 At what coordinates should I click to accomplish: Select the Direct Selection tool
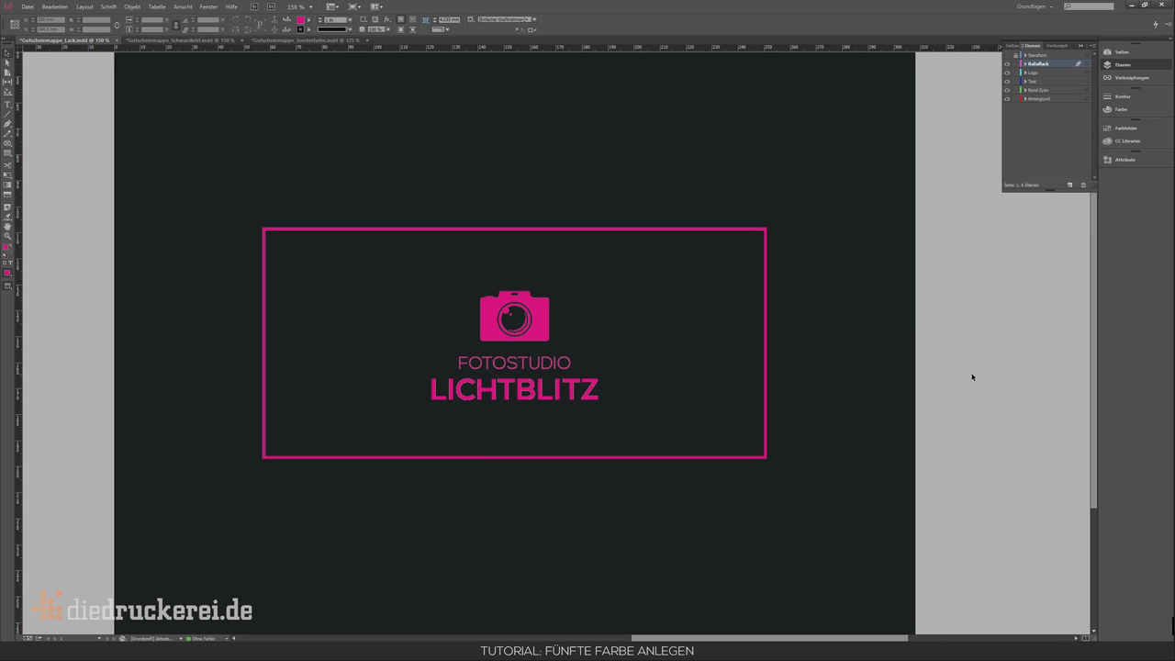pyautogui.click(x=7, y=62)
